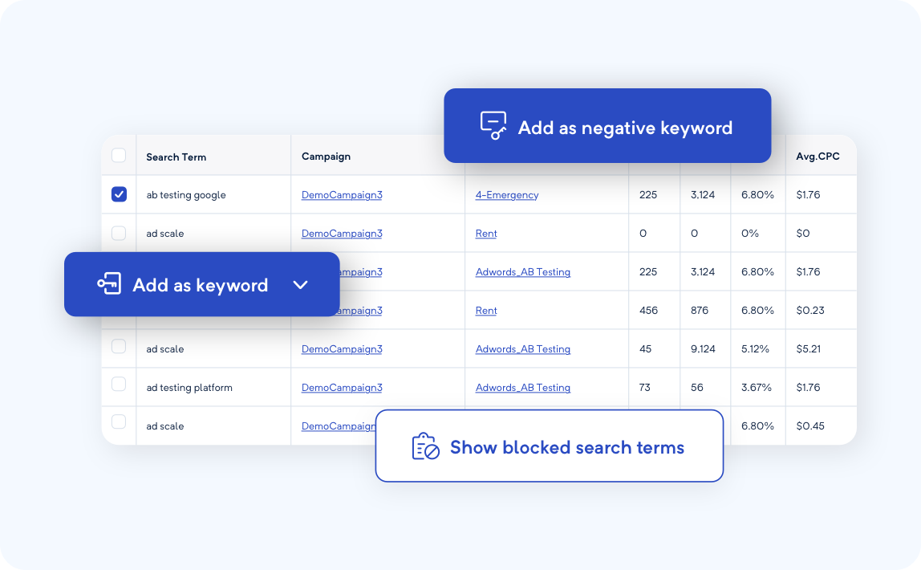Visit the Rent link in second row

pos(485,233)
